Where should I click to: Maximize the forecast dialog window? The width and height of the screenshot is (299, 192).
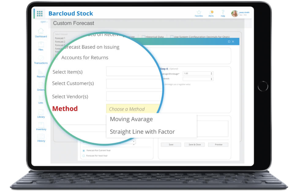point(229,42)
